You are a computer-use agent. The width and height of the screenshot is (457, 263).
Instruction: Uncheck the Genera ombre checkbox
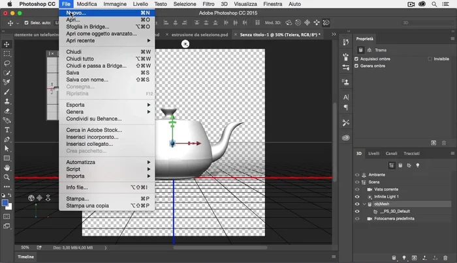coord(356,66)
